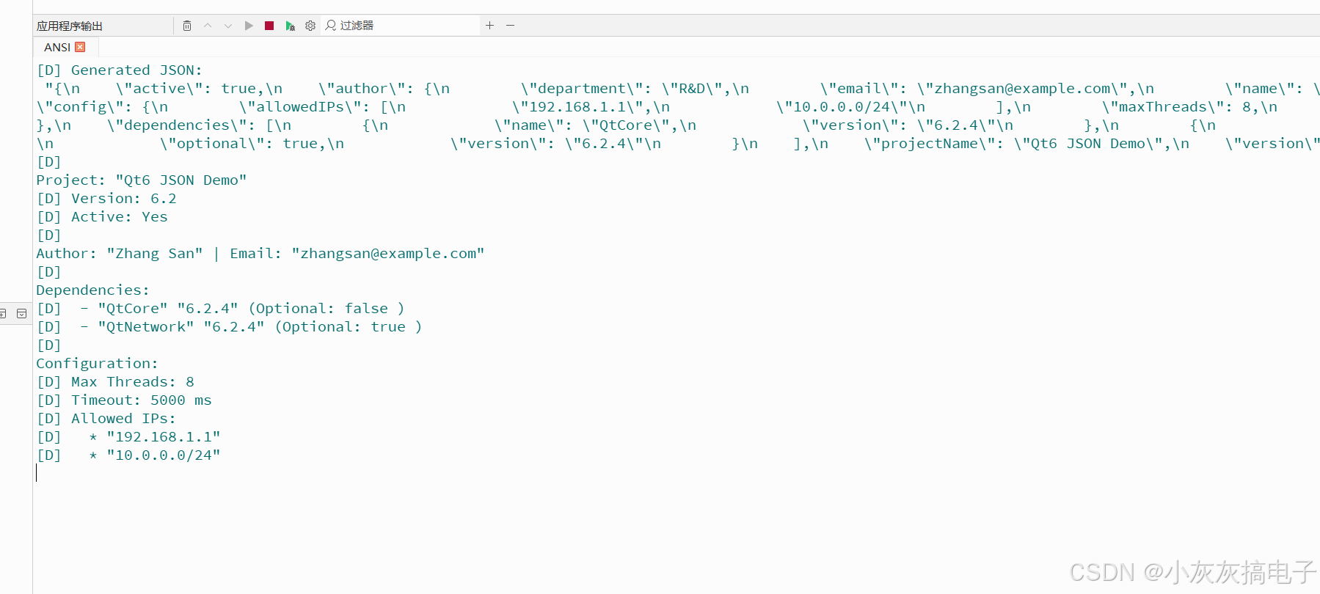
Task: Click the "10.0.0.0/24" IP line
Action: tap(129, 455)
